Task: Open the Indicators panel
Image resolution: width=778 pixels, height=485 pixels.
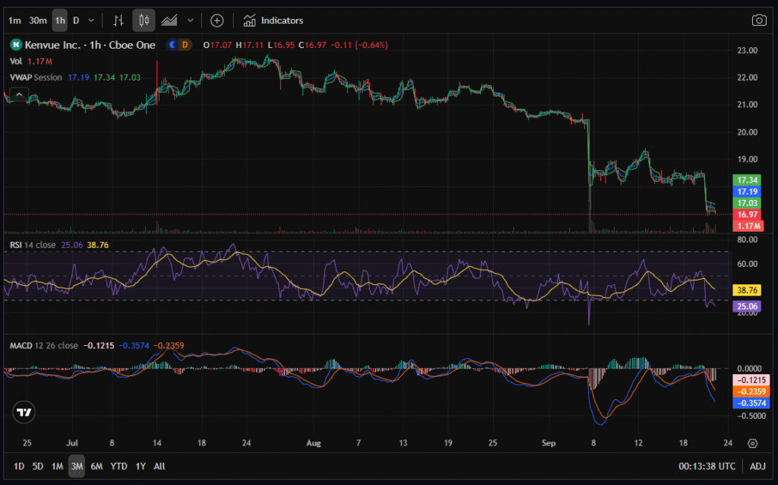Action: pyautogui.click(x=274, y=21)
